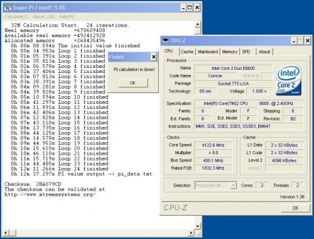Switch to the SPD tab in CPU-Z
This screenshot has width=314, height=239.
point(246,52)
